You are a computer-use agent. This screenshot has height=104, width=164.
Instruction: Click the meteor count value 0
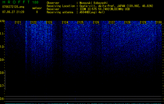[37, 12]
